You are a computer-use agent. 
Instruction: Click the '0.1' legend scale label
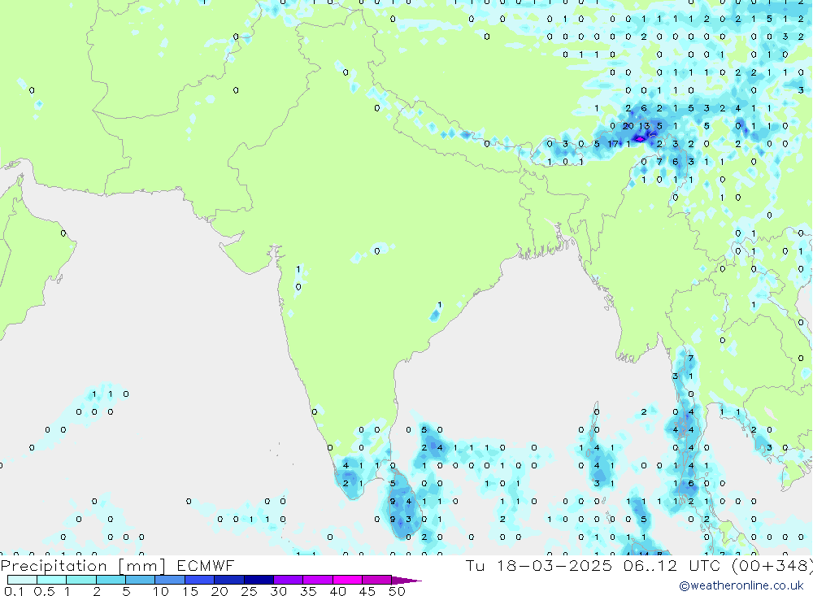14,591
